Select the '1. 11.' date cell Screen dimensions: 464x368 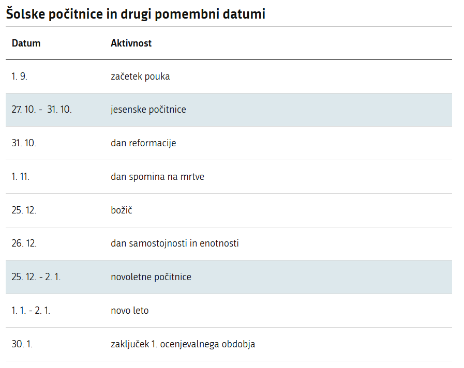coord(20,177)
